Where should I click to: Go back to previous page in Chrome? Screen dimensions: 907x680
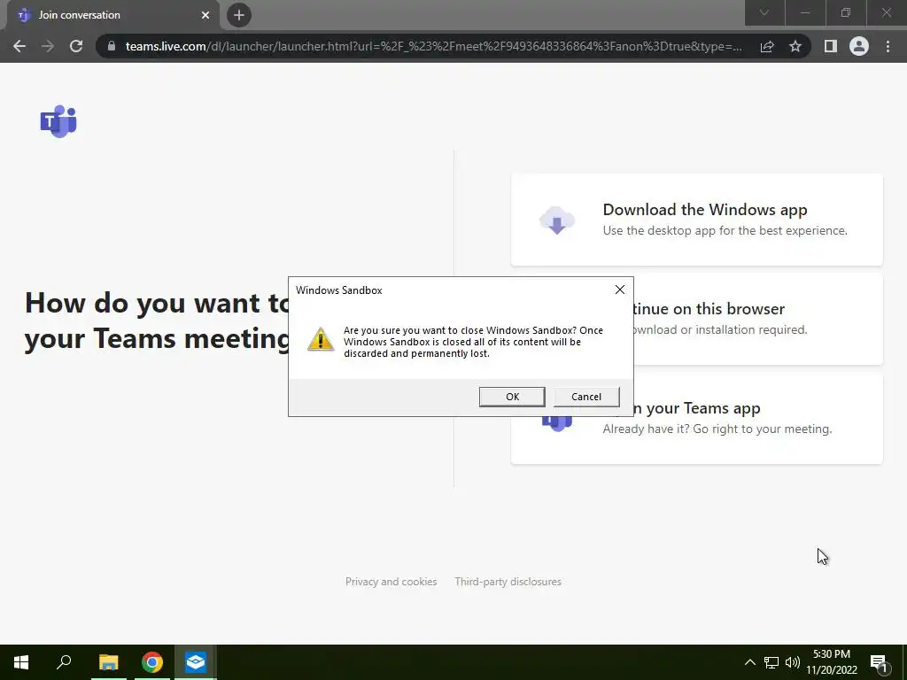point(19,46)
